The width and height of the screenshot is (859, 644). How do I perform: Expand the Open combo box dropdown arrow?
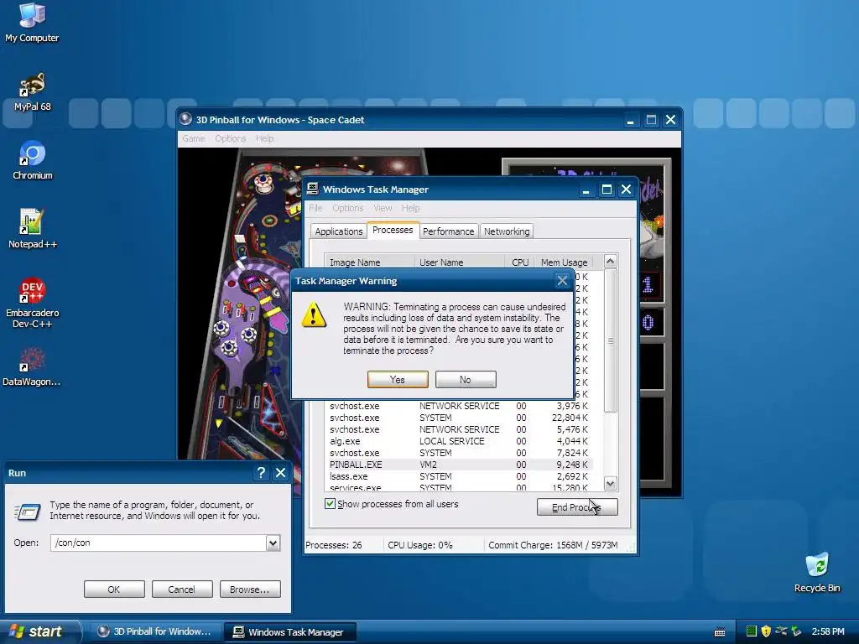coord(273,543)
